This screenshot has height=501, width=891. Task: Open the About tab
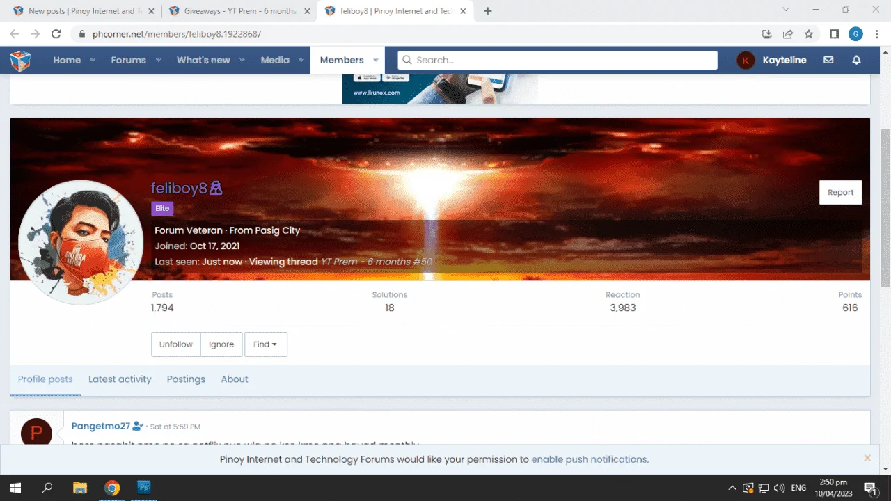[x=235, y=379]
